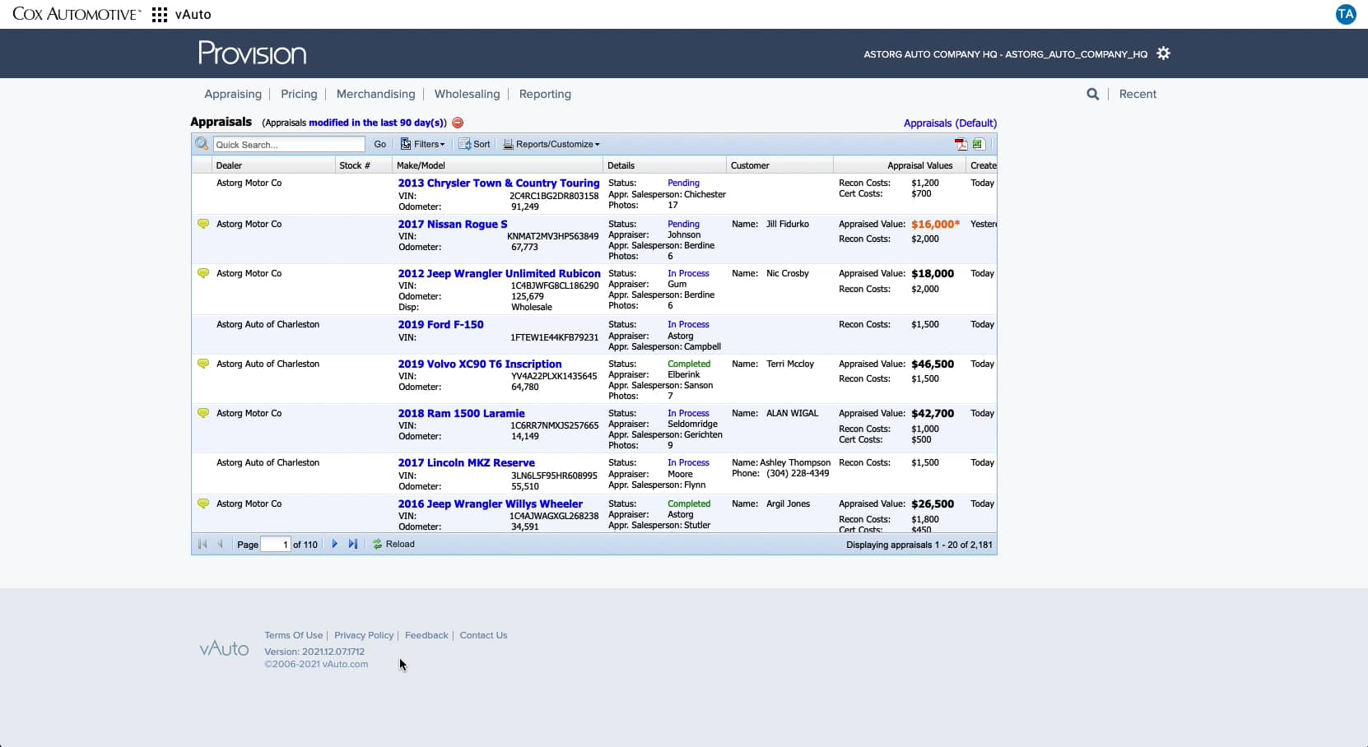
Task: Open the 2018 Ram 1500 Laramie appraisal
Action: pyautogui.click(x=462, y=414)
